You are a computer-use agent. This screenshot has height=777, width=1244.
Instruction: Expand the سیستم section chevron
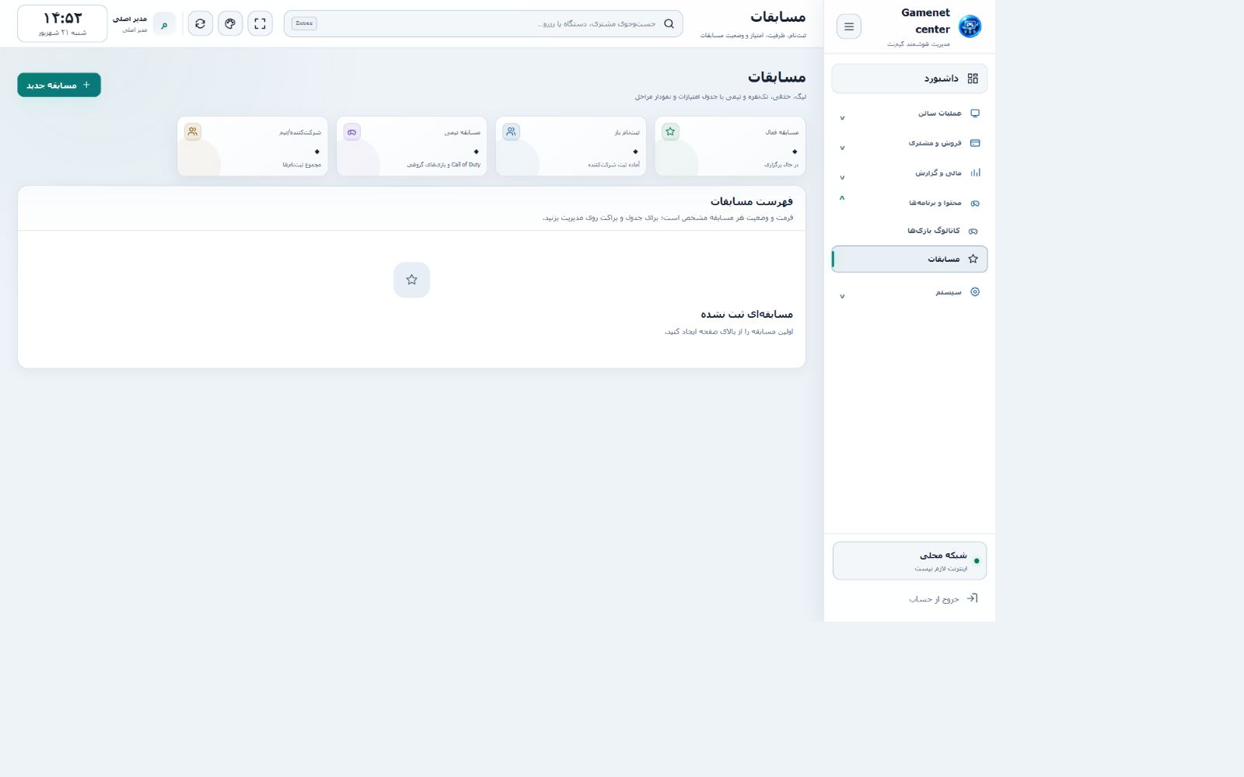842,297
